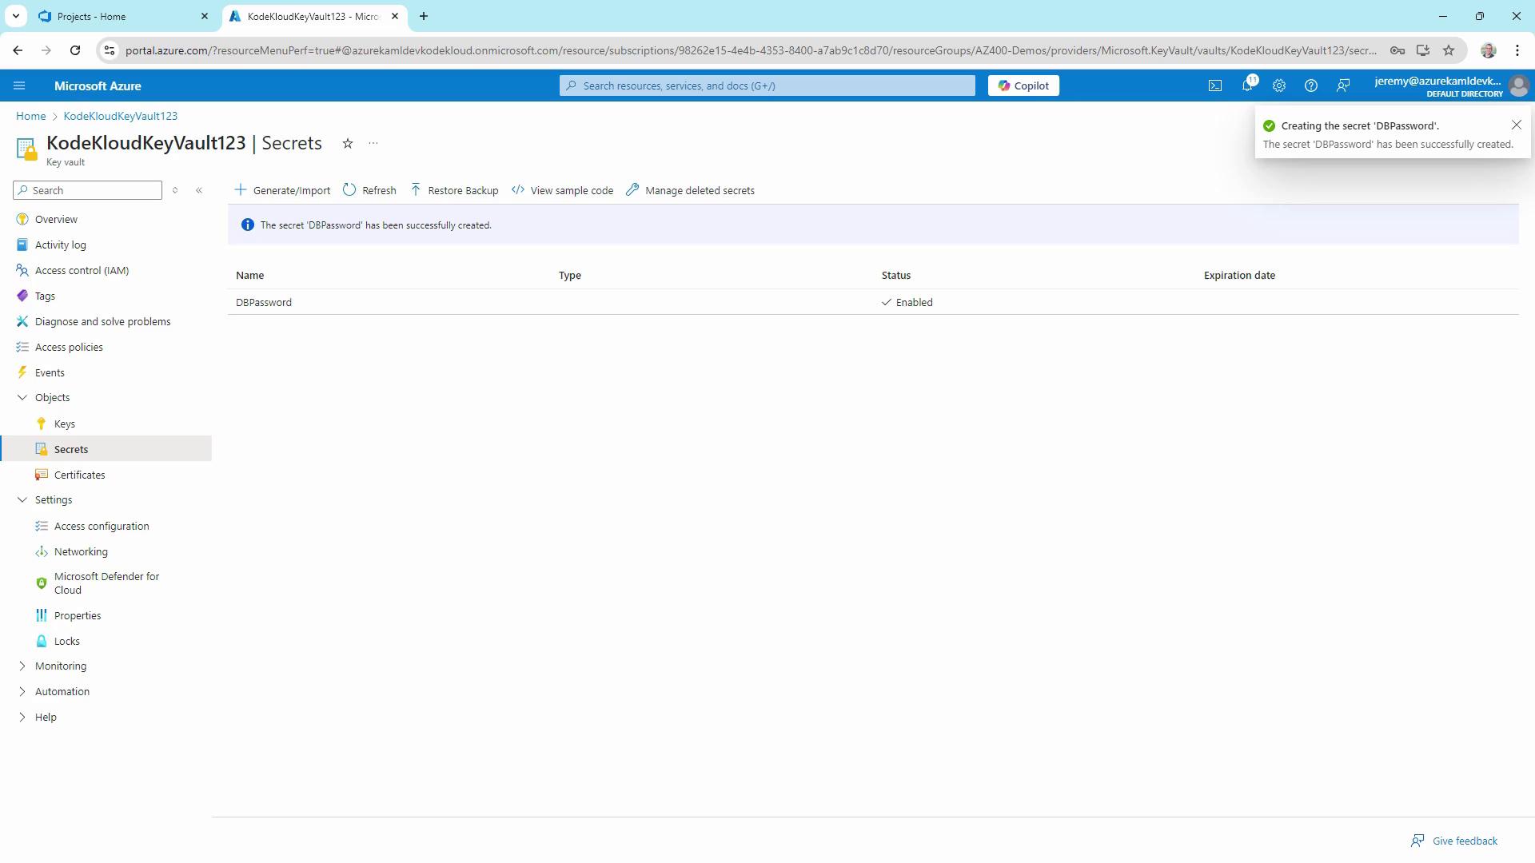Open the feedback icon in header
The image size is (1535, 863).
[x=1343, y=86]
